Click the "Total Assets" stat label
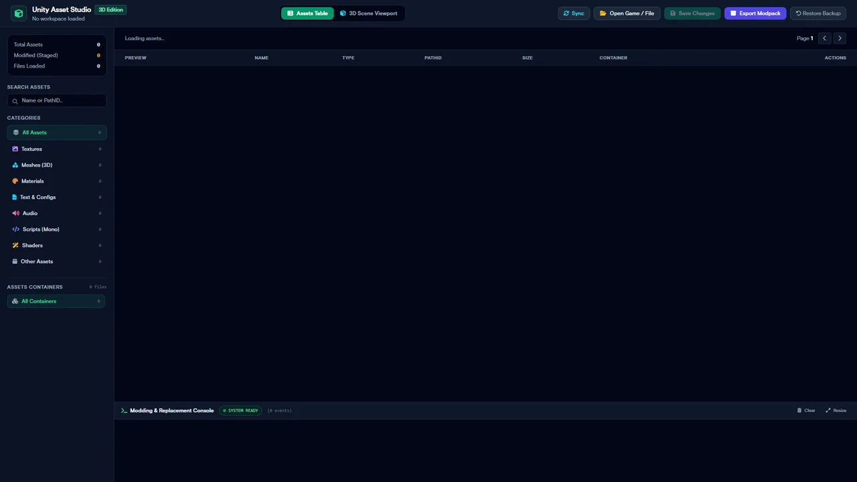857x482 pixels. pyautogui.click(x=28, y=45)
